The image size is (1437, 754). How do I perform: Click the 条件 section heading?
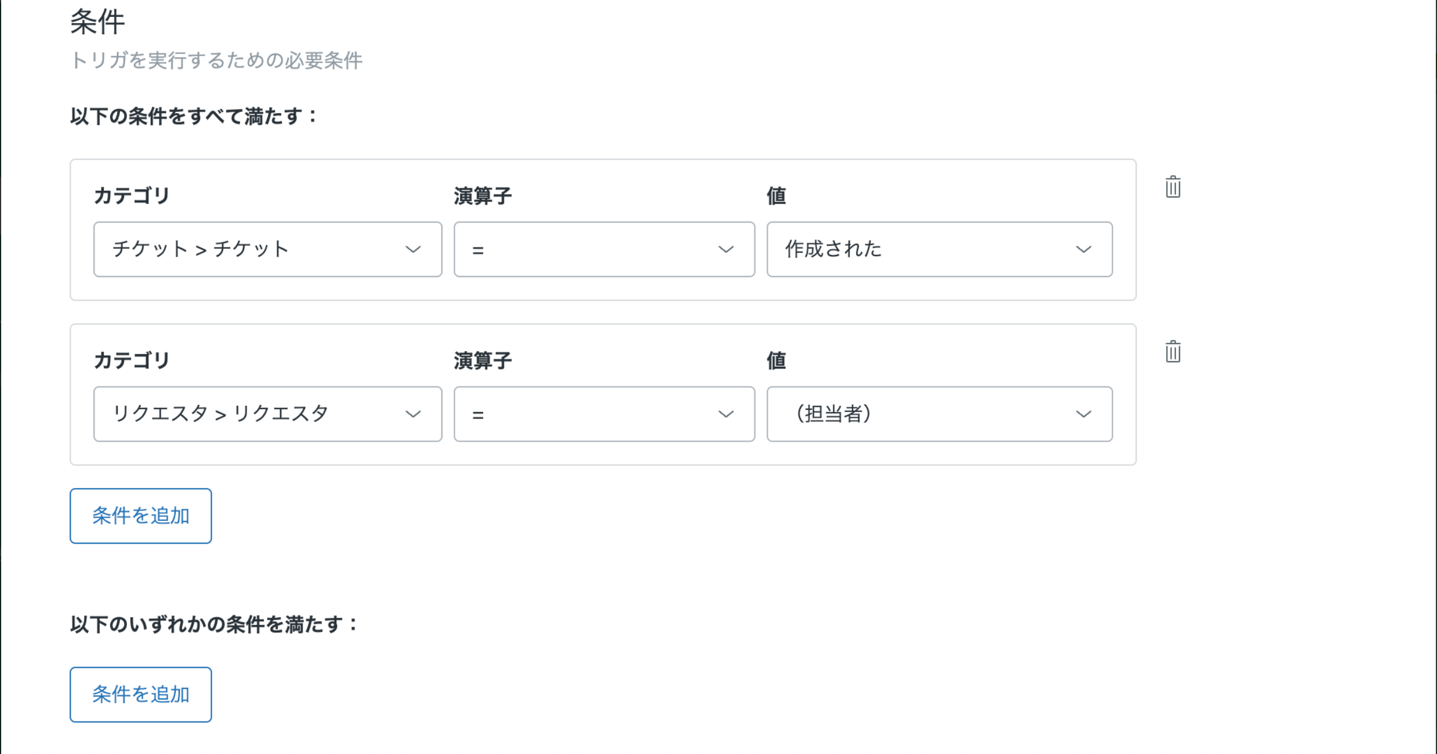(x=97, y=23)
